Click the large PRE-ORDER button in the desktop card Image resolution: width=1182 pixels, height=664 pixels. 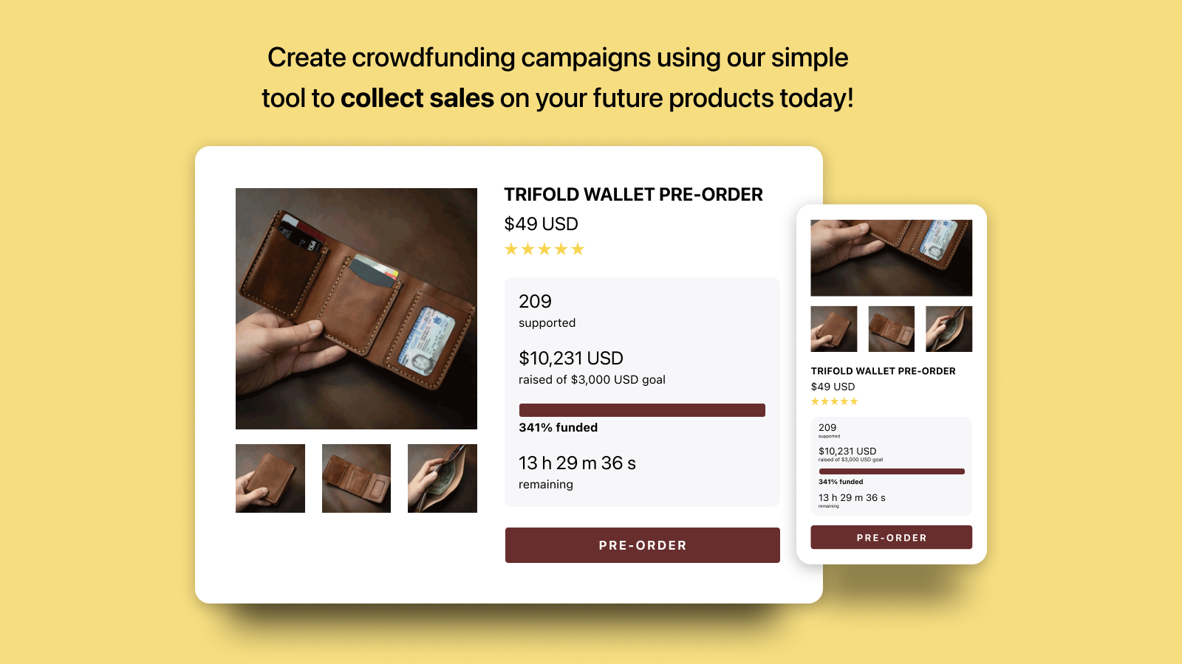pos(642,545)
